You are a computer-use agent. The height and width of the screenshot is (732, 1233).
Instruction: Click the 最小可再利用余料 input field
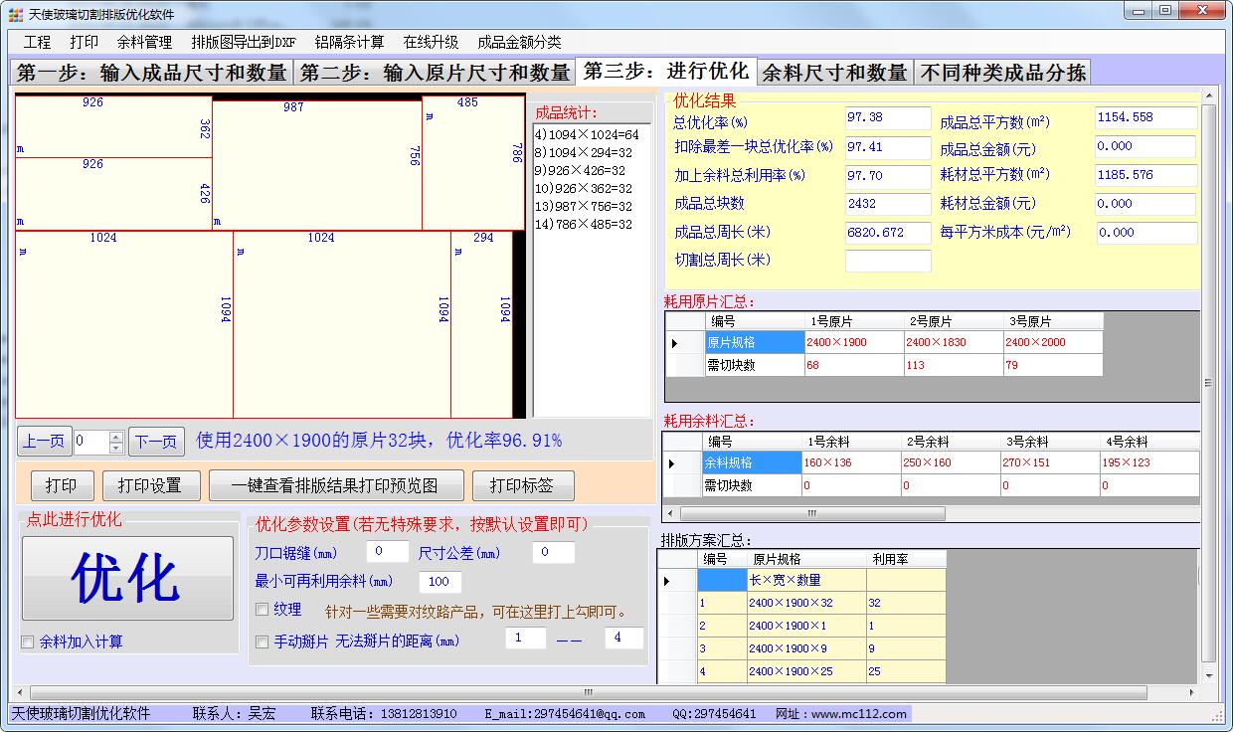coord(440,582)
